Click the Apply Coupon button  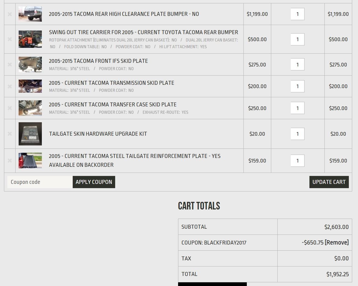click(x=94, y=182)
